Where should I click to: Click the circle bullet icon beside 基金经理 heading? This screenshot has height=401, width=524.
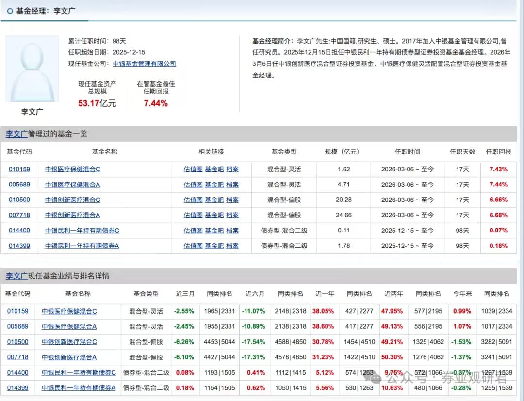(10, 11)
